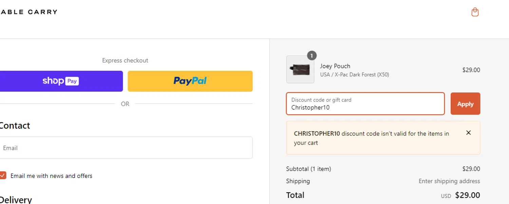Click the Express checkout label

click(125, 61)
